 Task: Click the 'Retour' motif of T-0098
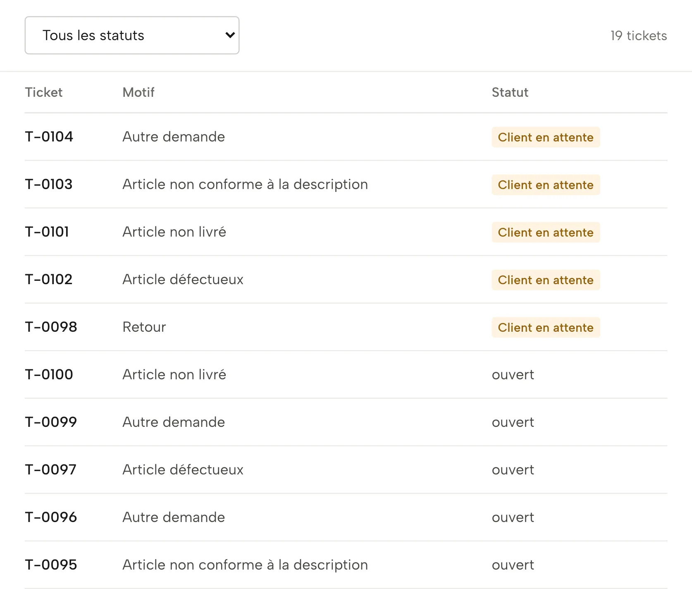pyautogui.click(x=144, y=327)
